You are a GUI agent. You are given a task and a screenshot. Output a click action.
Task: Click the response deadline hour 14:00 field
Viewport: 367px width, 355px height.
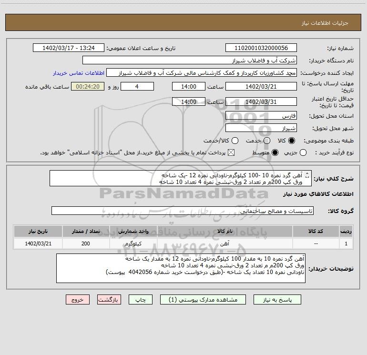pos(189,86)
